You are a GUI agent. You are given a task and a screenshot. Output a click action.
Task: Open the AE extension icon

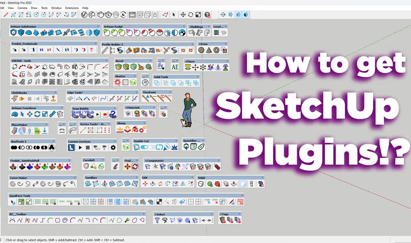point(175,67)
